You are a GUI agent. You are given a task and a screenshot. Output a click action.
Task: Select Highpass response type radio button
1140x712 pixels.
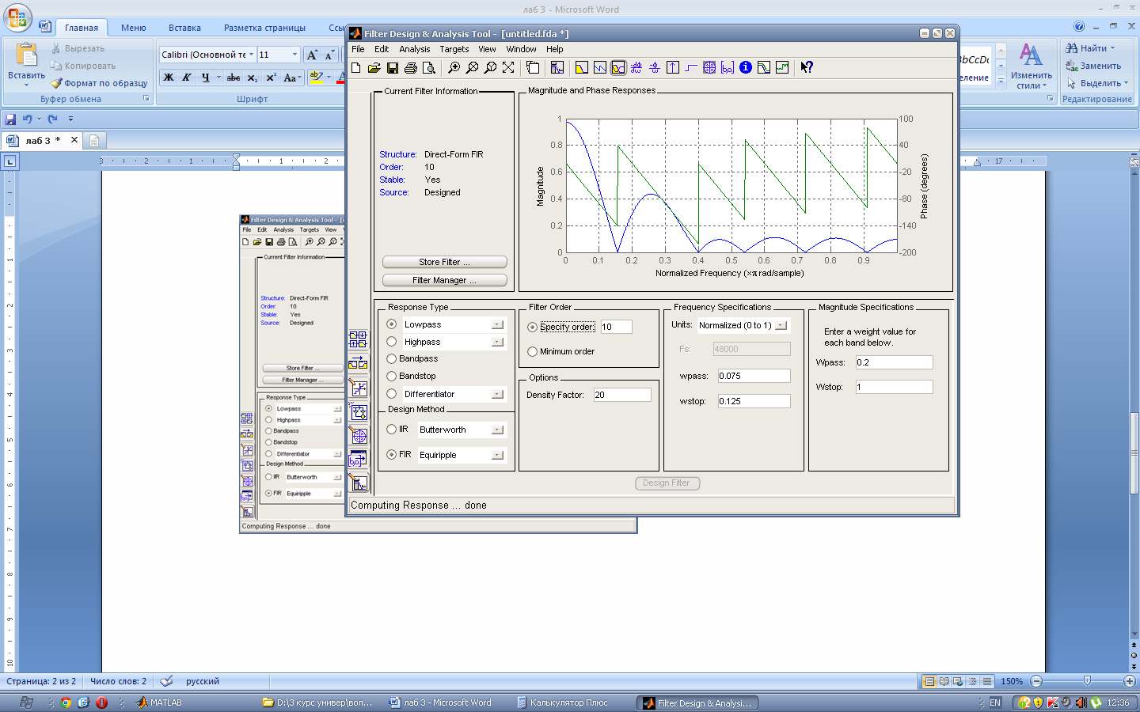(x=392, y=342)
